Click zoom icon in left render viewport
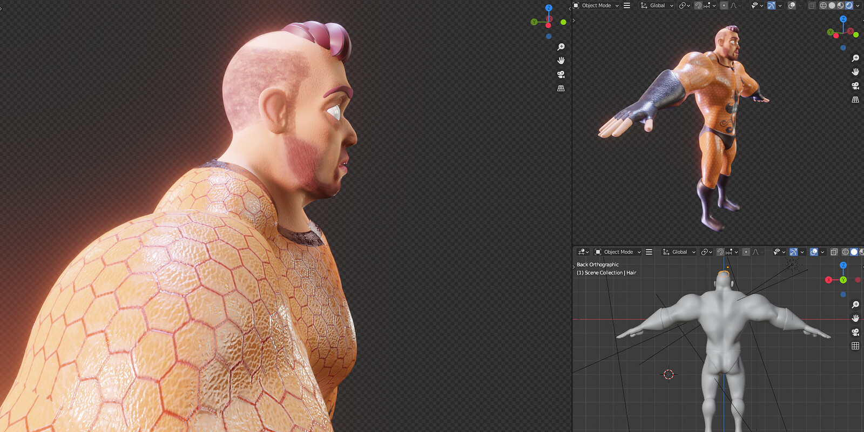This screenshot has height=432, width=864. coord(561,47)
